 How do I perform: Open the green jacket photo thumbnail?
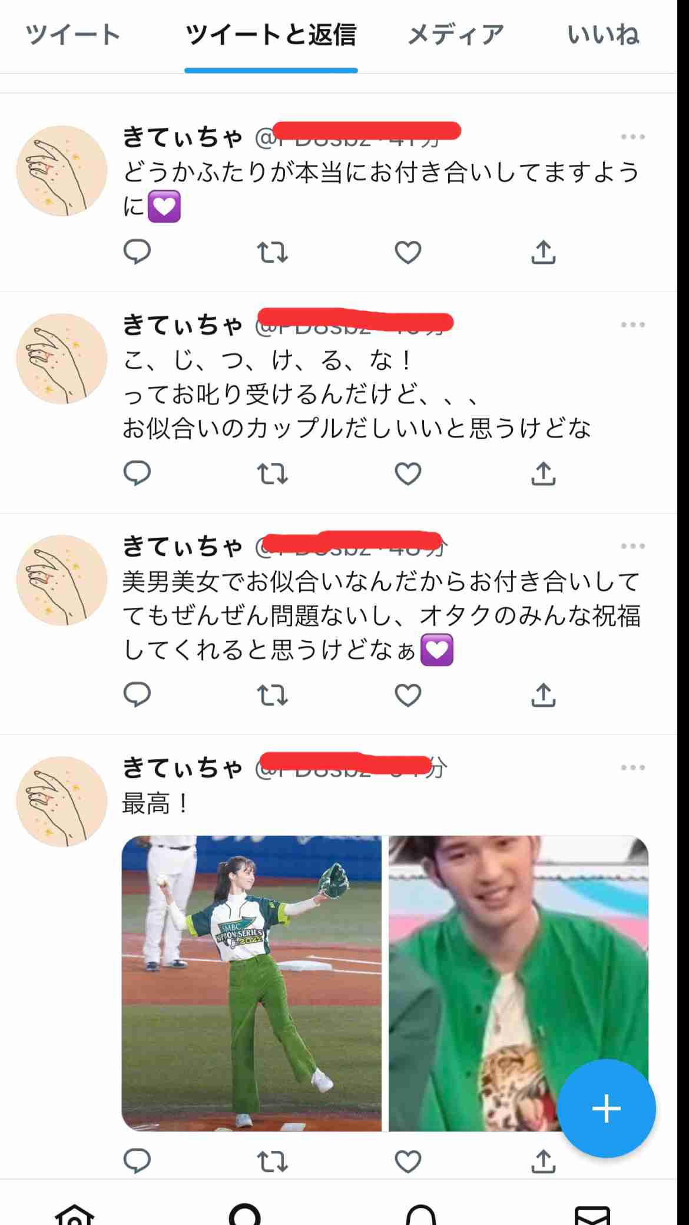518,983
